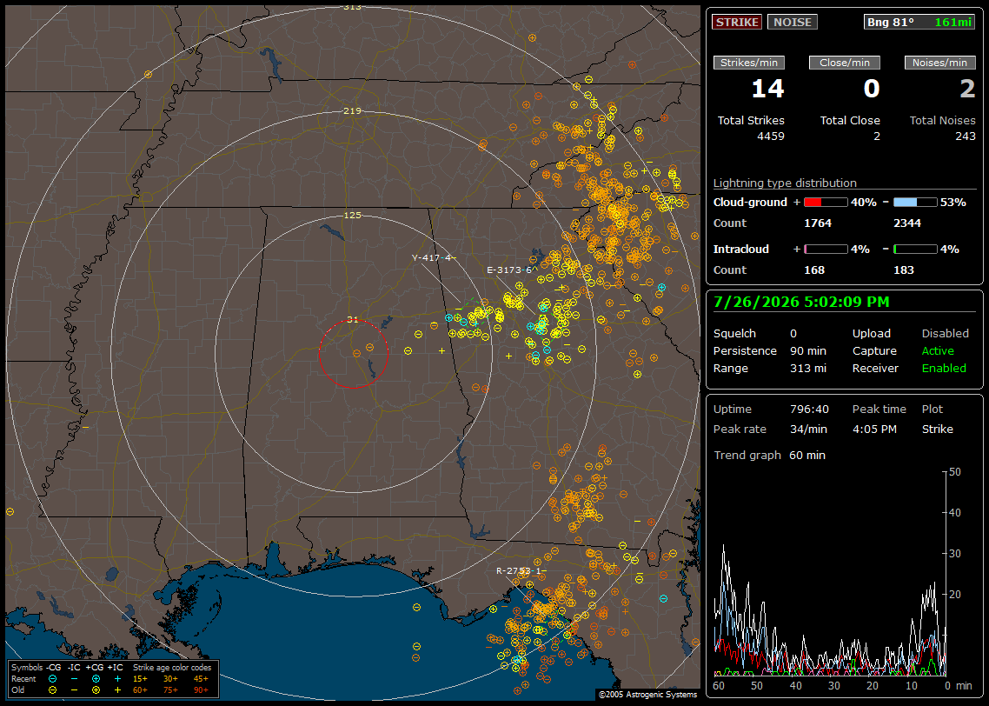Viewport: 989px width, 706px height.
Task: Click the Receiver Enabled status text
Action: [x=944, y=369]
